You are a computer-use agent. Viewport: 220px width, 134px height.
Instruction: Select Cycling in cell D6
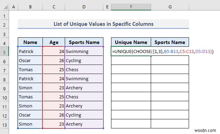click(x=84, y=60)
